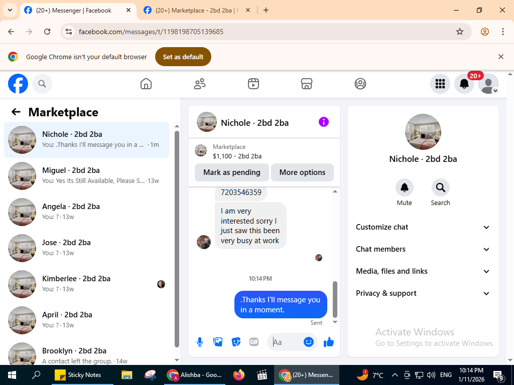Viewport: 514px width, 385px height.
Task: Go back in browser history
Action: pos(11,32)
